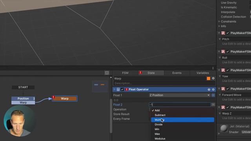Image resolution: width=251 pixels, height=141 pixels.
Task: Click the PlayMaker icon beside Warp Z FSM
Action: coord(223,107)
